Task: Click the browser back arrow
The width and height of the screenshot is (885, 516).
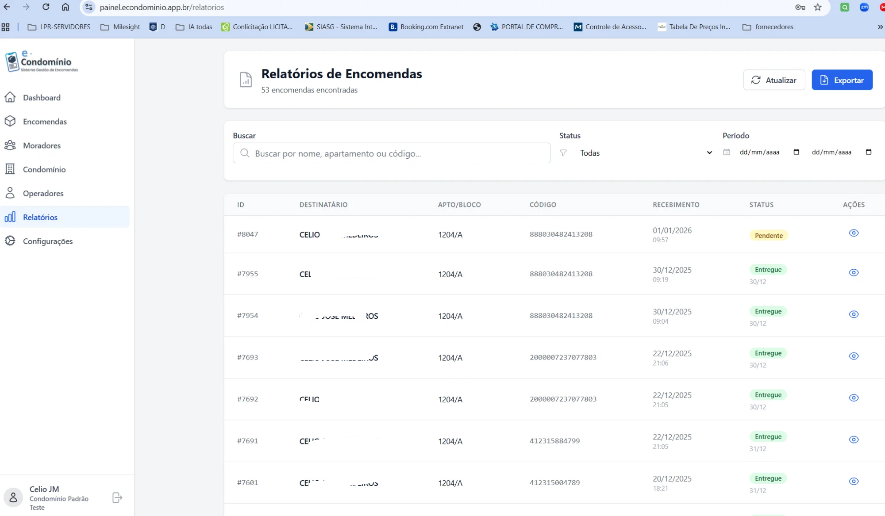Action: (x=7, y=7)
